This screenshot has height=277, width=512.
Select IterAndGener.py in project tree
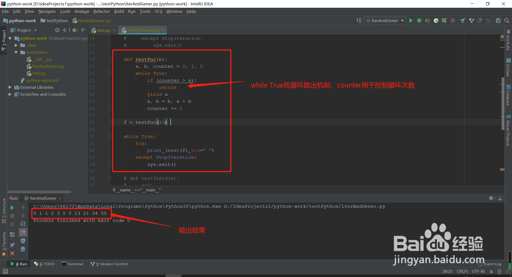[x=48, y=66]
